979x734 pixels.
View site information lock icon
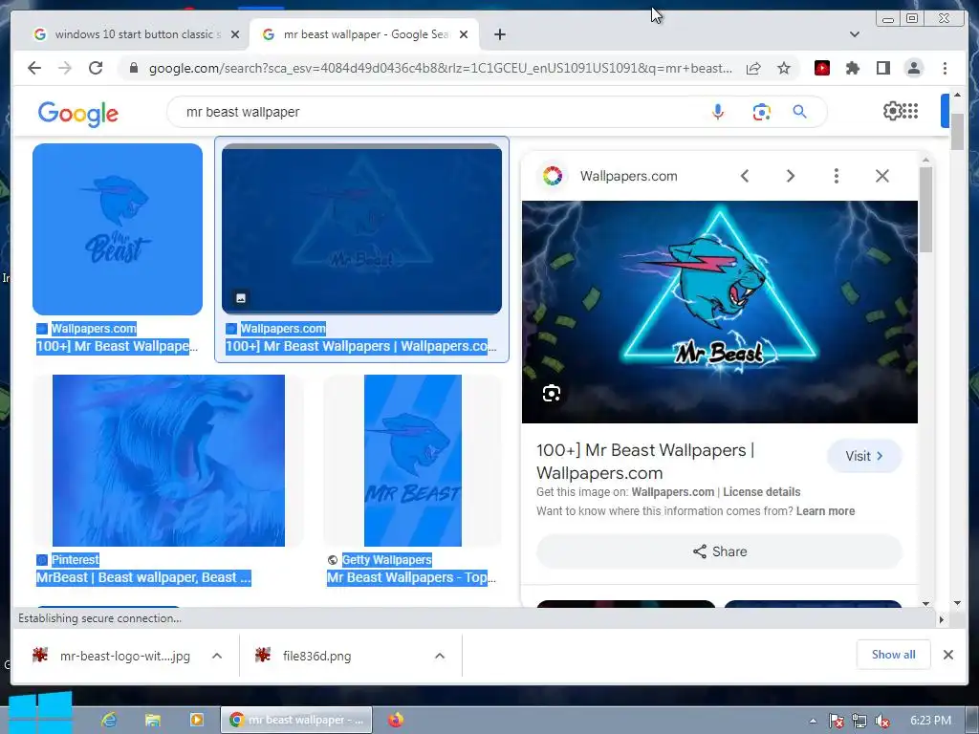click(134, 68)
